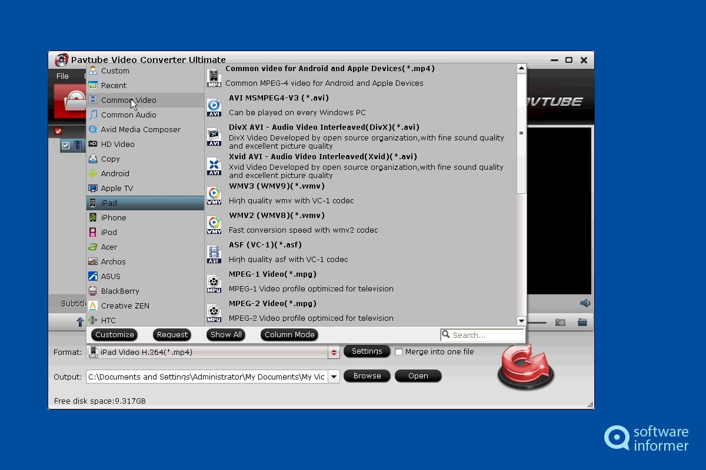Toggle the blue checkbox on the video item

[66, 146]
